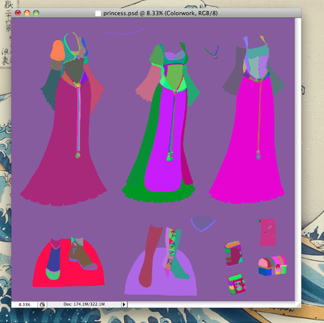Click the laced teal boot on canvas
The width and height of the screenshot is (324, 323).
176,254
